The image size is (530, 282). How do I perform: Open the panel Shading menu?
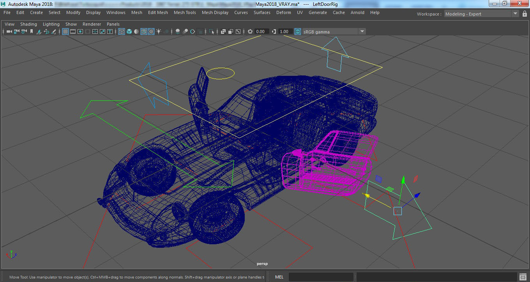tap(28, 24)
